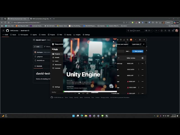Click the New project button in Unity Hub

(x=138, y=51)
